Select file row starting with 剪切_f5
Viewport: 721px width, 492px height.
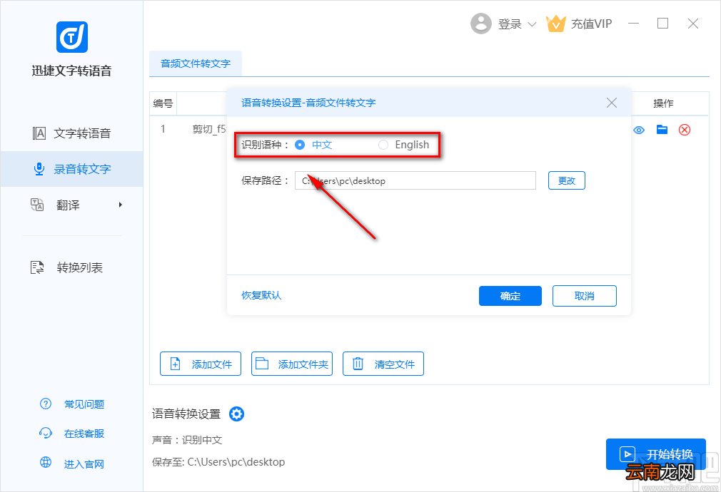click(209, 129)
